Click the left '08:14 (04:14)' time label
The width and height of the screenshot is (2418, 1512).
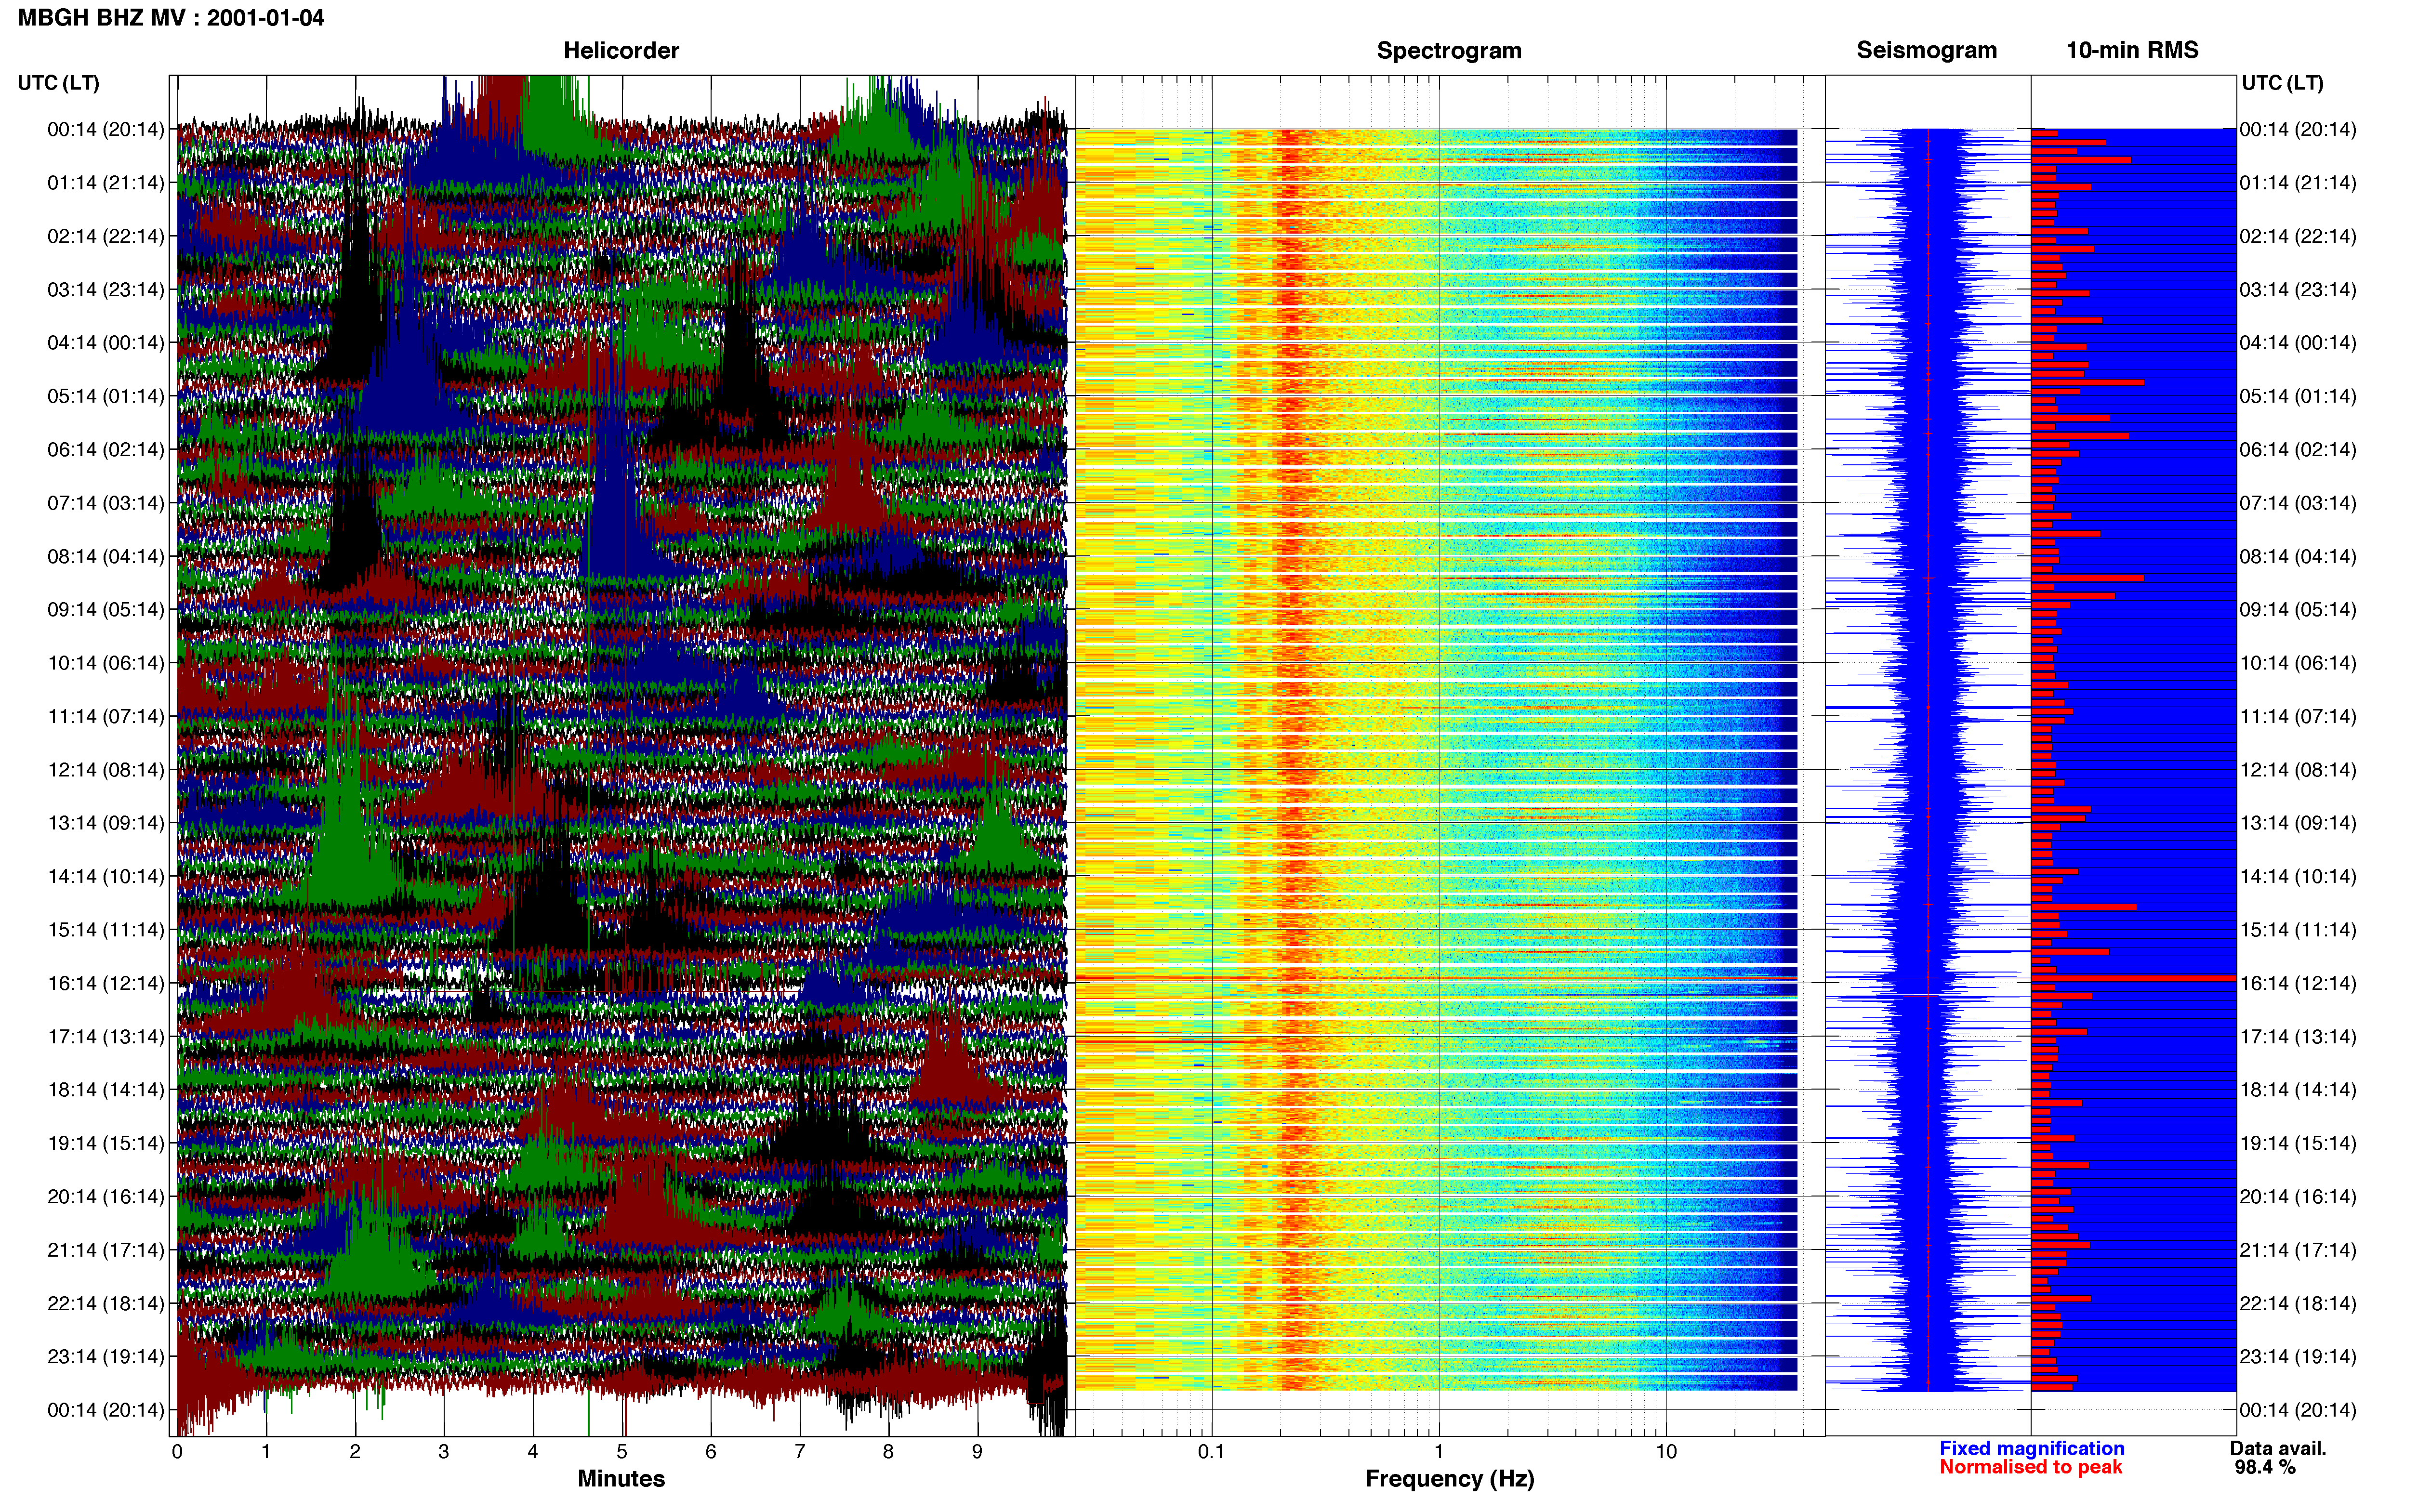coord(106,556)
